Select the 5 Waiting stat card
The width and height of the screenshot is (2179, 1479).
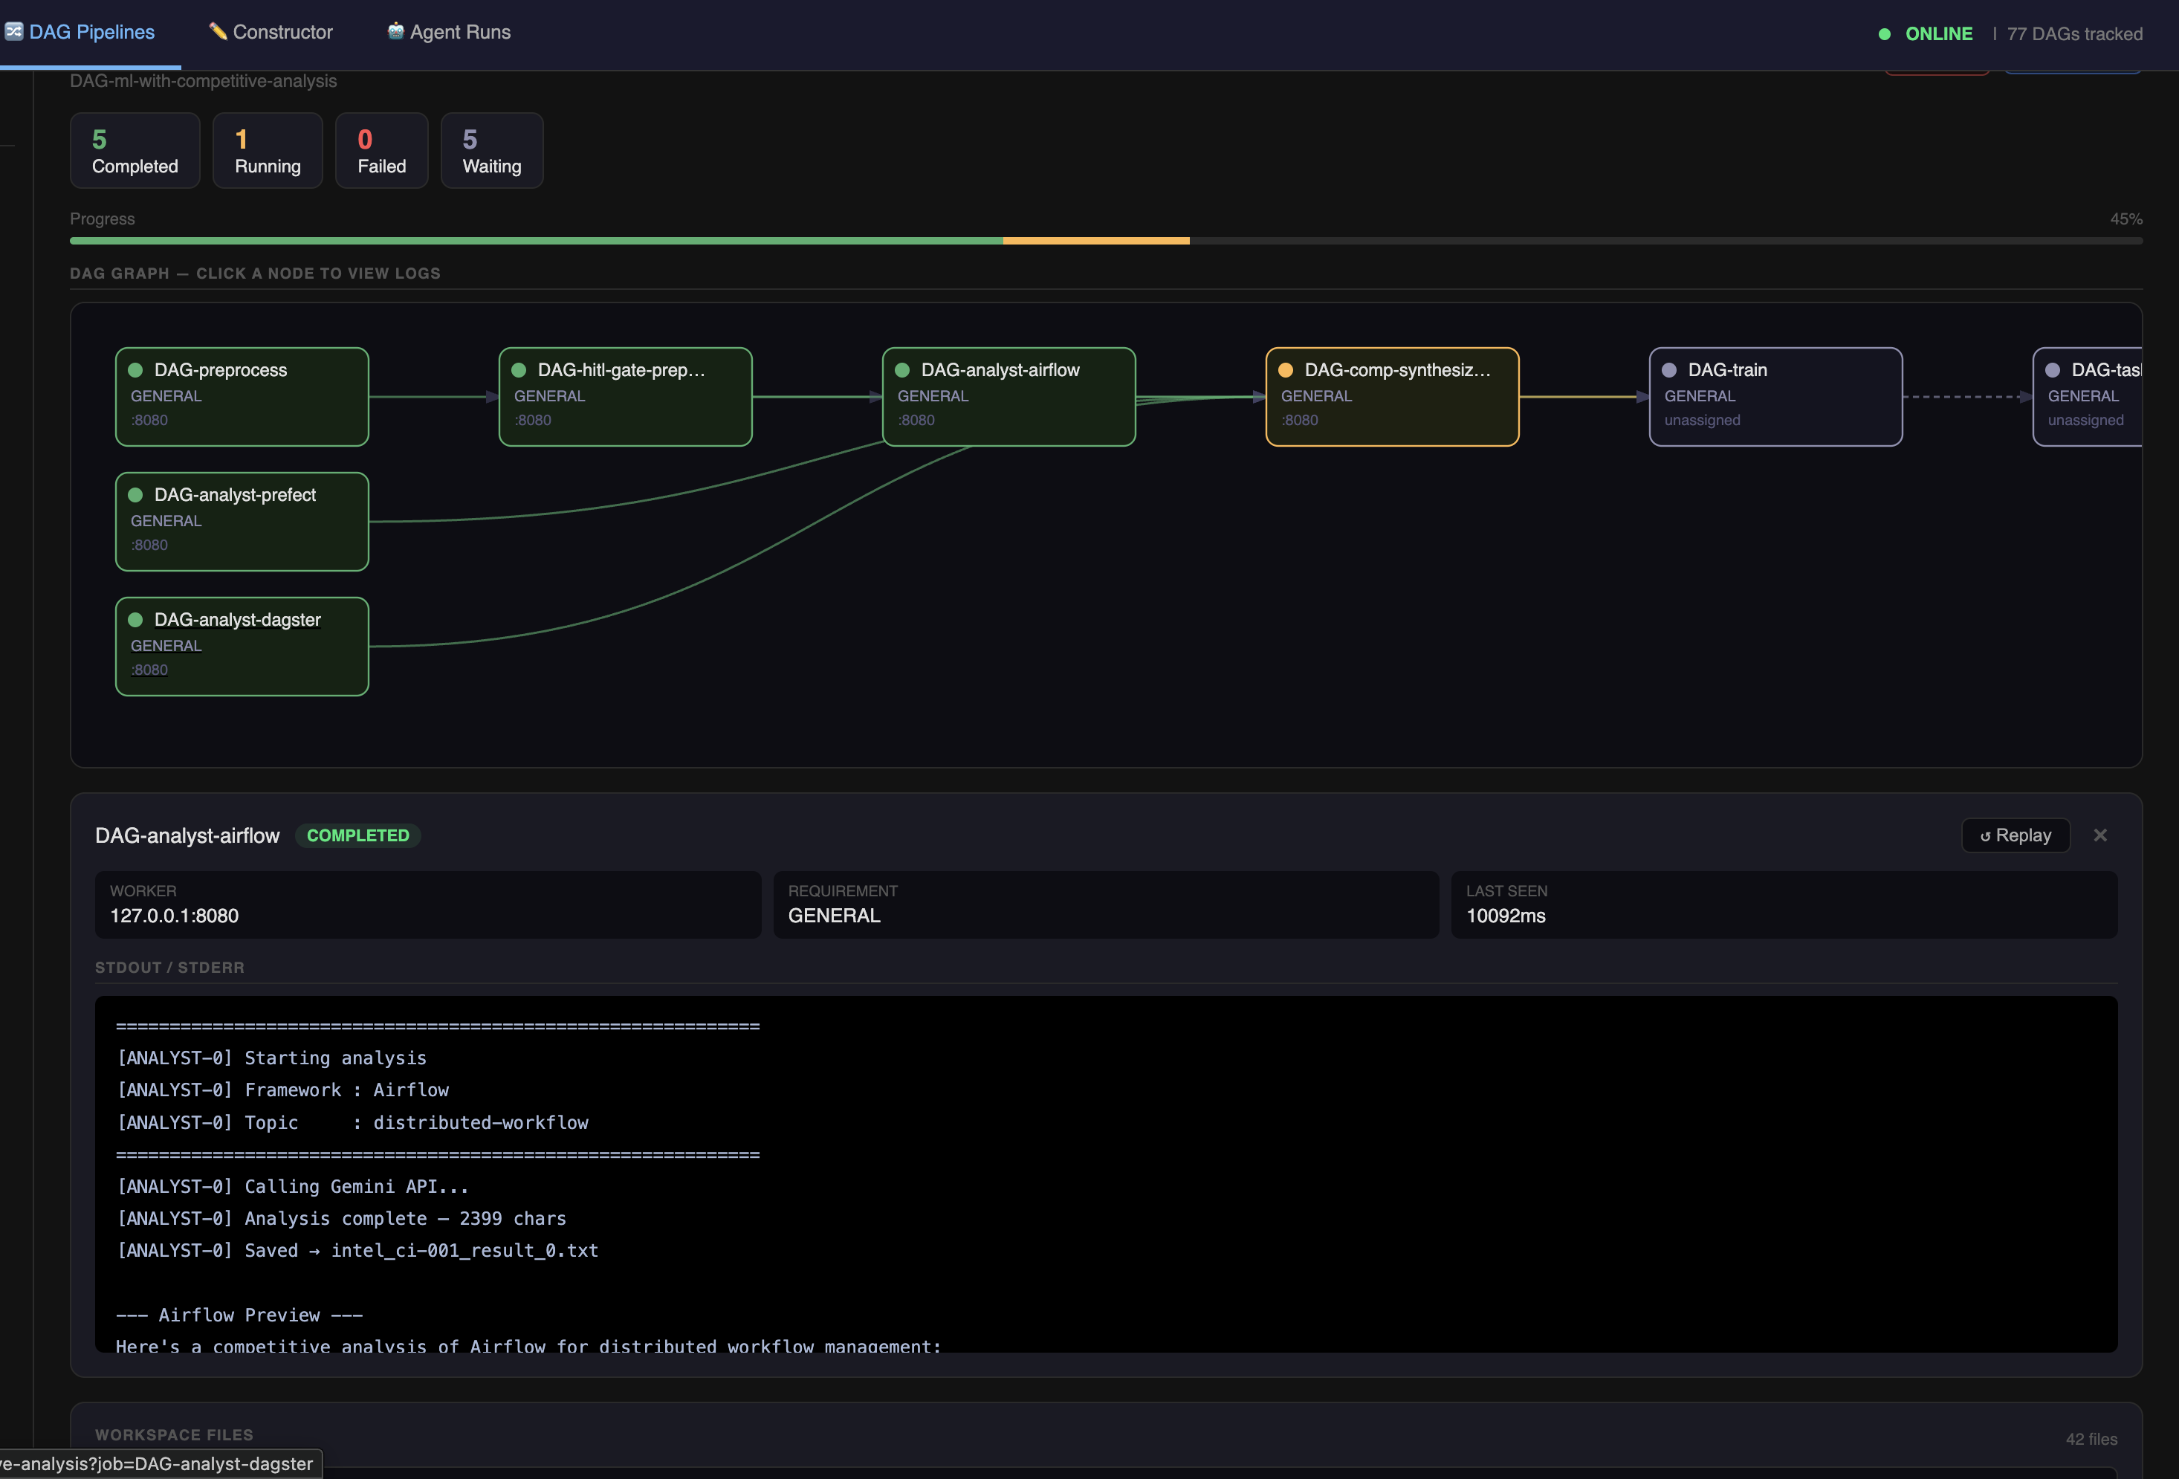[x=491, y=151]
